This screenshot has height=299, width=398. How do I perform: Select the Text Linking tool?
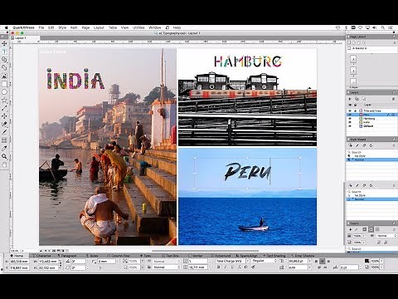pos(4,60)
